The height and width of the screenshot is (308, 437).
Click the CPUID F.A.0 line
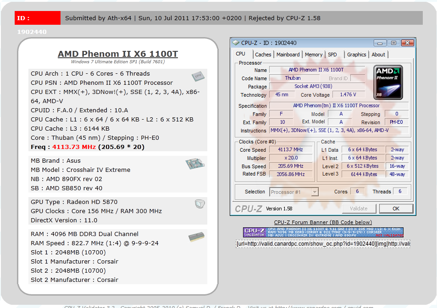click(79, 110)
